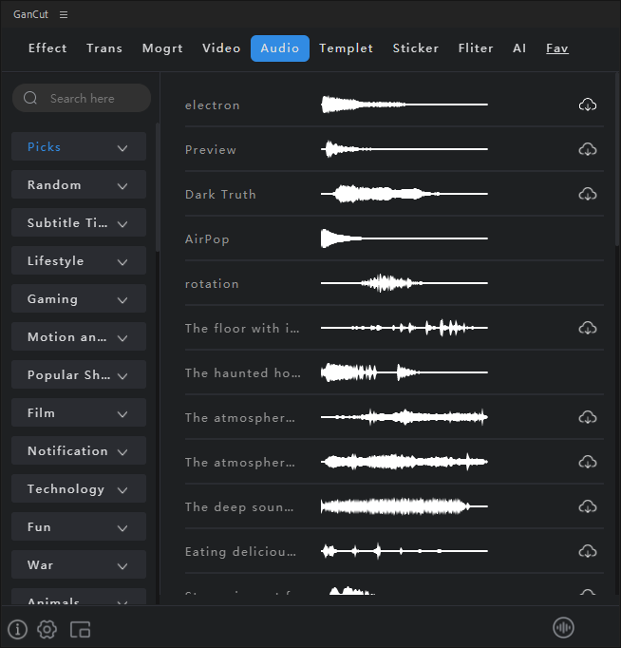Click the Search here field
This screenshot has width=621, height=648.
82,98
